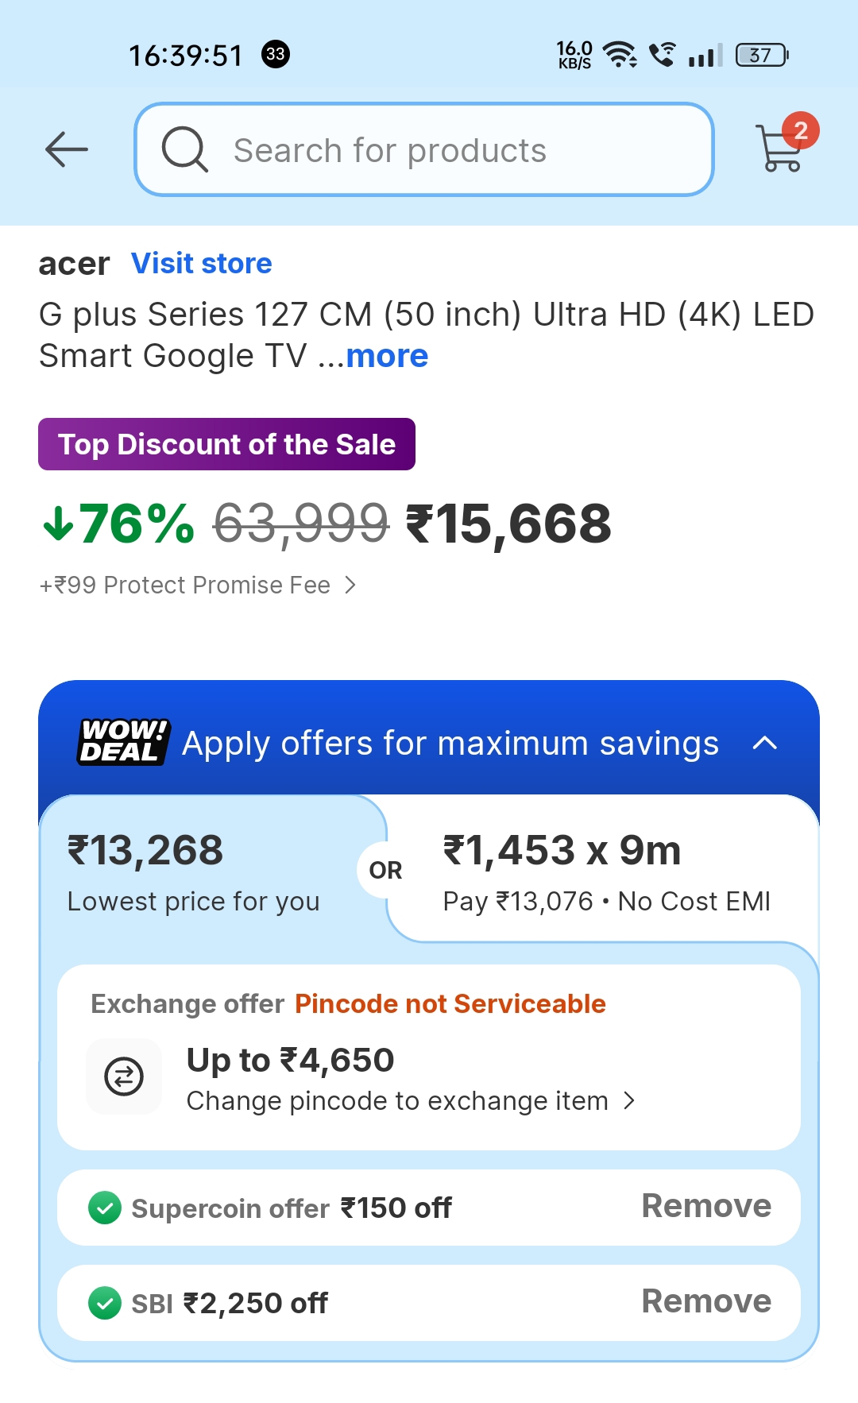The image size is (858, 1403).
Task: Tap the notification count badge in status bar
Action: click(x=276, y=54)
